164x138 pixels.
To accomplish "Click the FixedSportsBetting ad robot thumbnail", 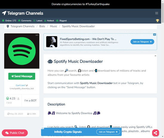I will (x=52, y=42).
